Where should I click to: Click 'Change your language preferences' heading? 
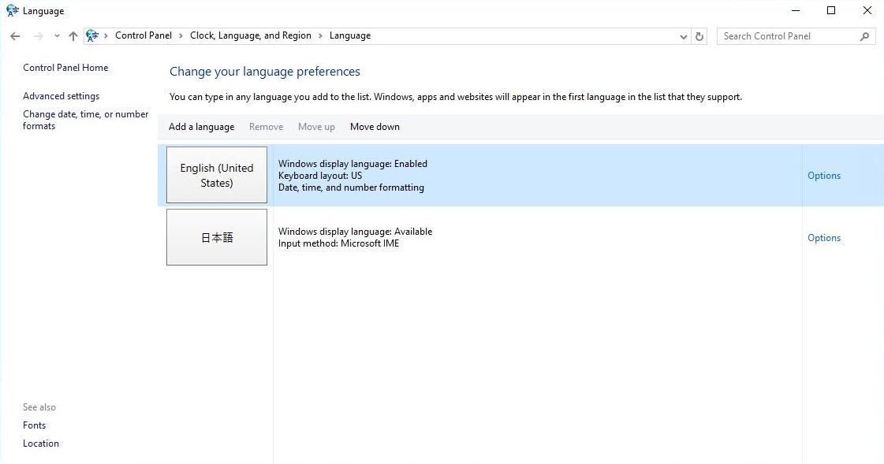coord(264,72)
